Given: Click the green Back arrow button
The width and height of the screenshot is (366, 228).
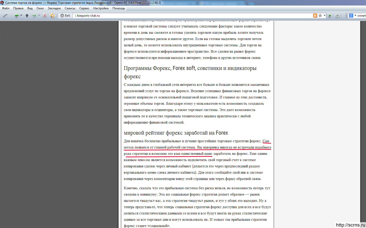Looking at the screenshot, I should click(x=16, y=16).
